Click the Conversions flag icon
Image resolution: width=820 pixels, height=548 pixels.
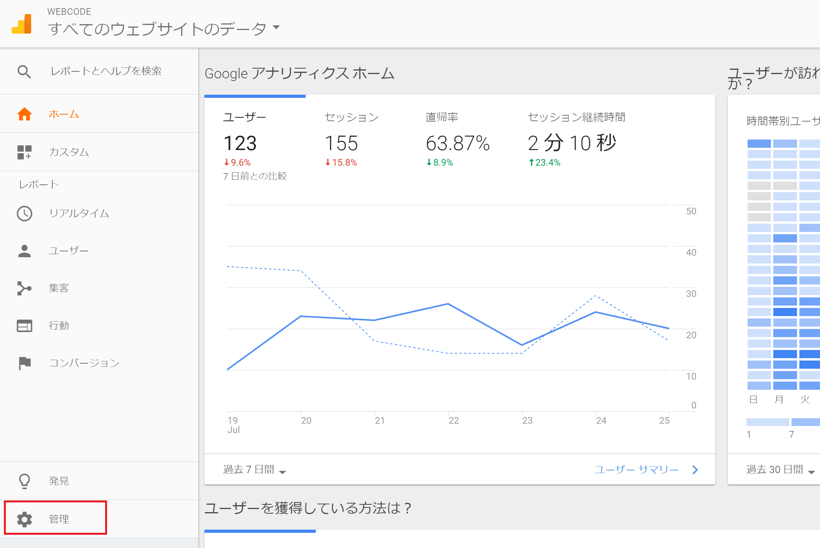(24, 363)
